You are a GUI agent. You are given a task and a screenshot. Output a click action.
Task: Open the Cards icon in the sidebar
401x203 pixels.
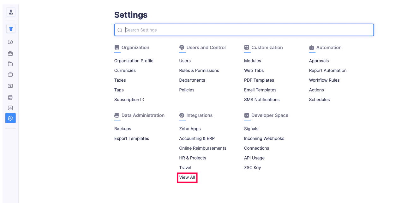click(10, 85)
